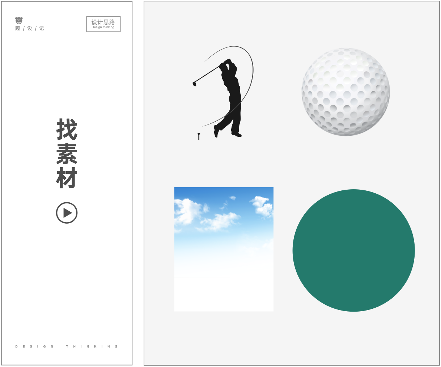
Task: Click the bear logo icon
Action: tap(19, 21)
